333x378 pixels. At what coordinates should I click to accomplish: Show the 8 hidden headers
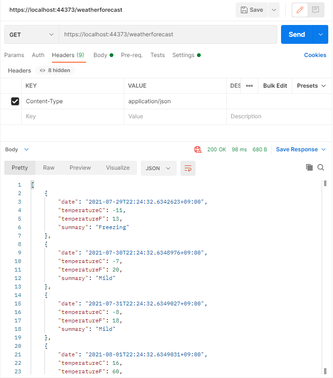point(55,70)
